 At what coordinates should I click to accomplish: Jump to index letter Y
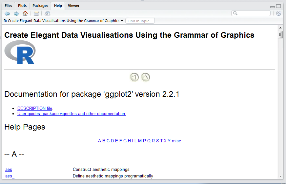point(169,141)
